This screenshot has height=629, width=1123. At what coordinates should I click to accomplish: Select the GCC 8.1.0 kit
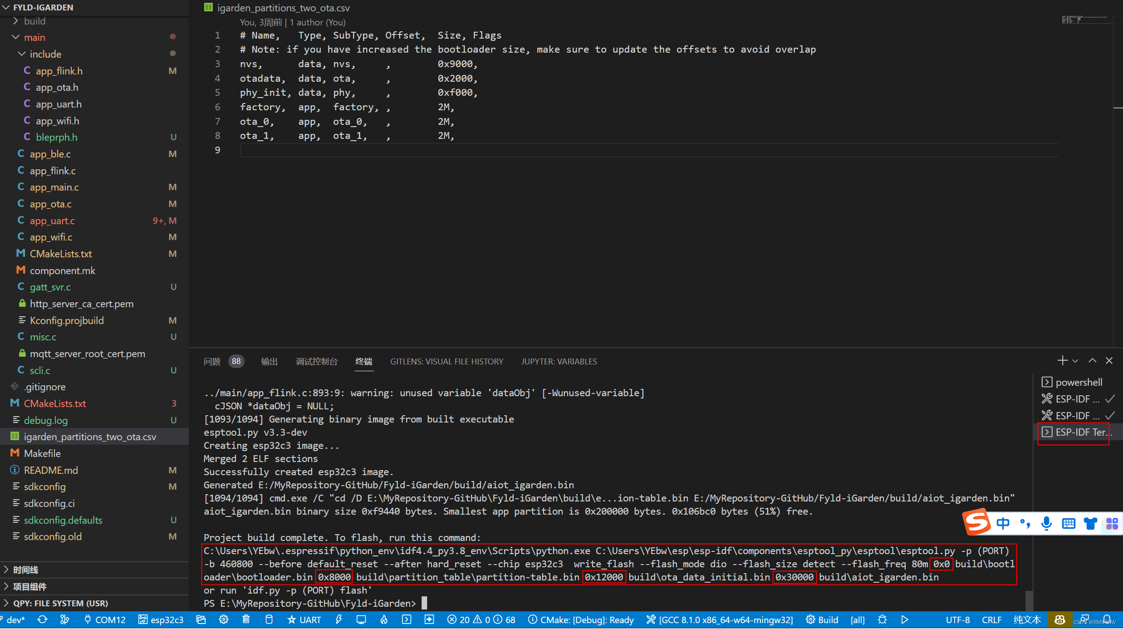pyautogui.click(x=720, y=619)
